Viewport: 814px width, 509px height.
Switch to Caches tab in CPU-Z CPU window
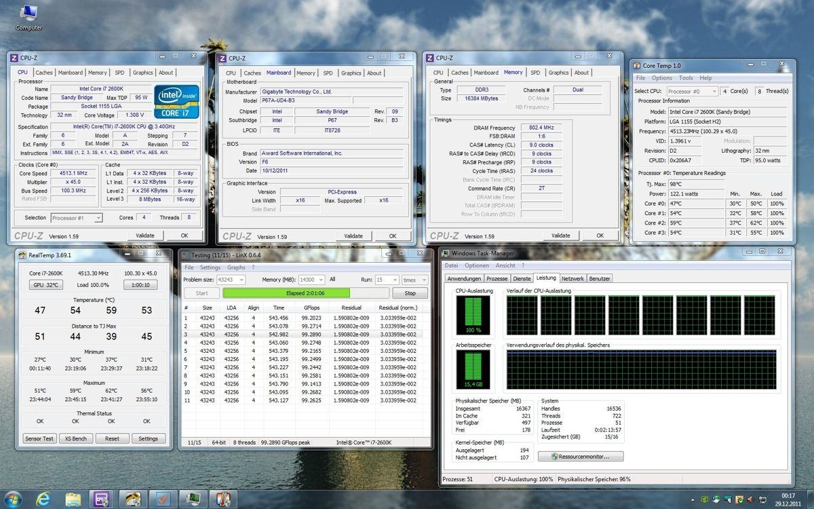click(44, 73)
